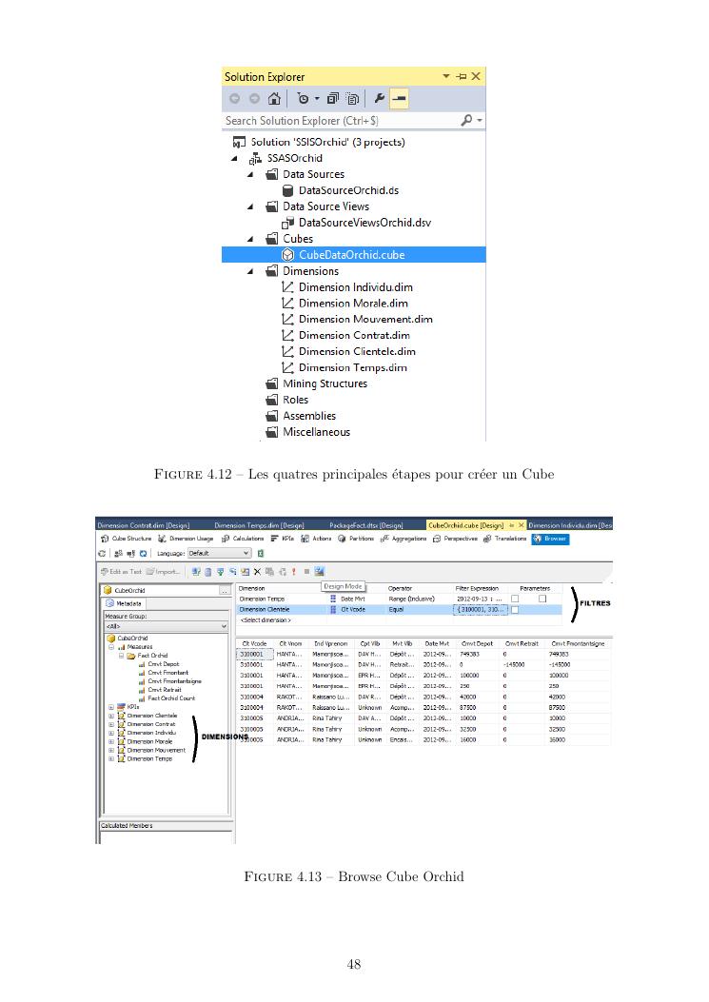Click the Properties wrench icon
The image size is (709, 1002).
(x=378, y=99)
